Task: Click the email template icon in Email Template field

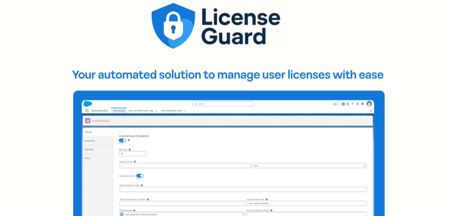Action: point(122,214)
